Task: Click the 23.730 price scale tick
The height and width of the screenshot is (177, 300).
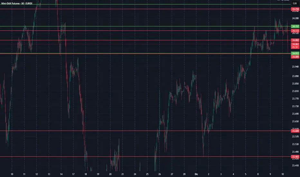Action: click(295, 106)
